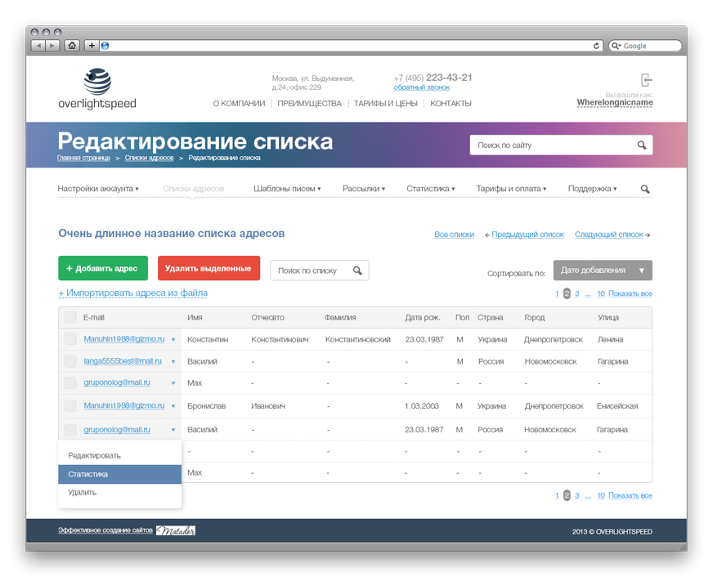The height and width of the screenshot is (577, 713).
Task: Click the Константиновский surname cell
Action: [358, 339]
